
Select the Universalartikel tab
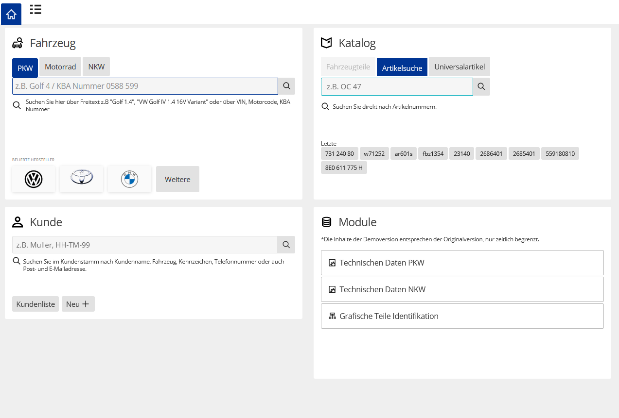pyautogui.click(x=459, y=67)
